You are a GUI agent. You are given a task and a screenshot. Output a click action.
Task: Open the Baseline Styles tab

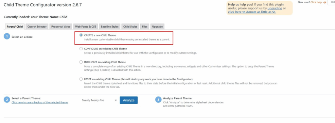point(110,27)
